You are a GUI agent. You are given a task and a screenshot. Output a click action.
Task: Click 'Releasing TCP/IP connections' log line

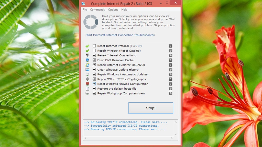pyautogui.click(x=125, y=122)
